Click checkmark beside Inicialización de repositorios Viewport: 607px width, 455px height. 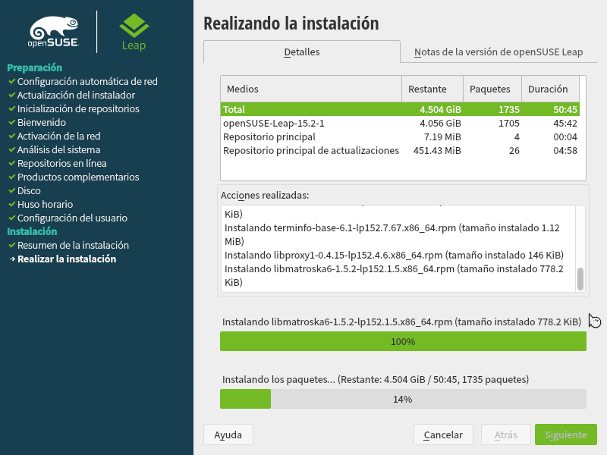(x=12, y=108)
